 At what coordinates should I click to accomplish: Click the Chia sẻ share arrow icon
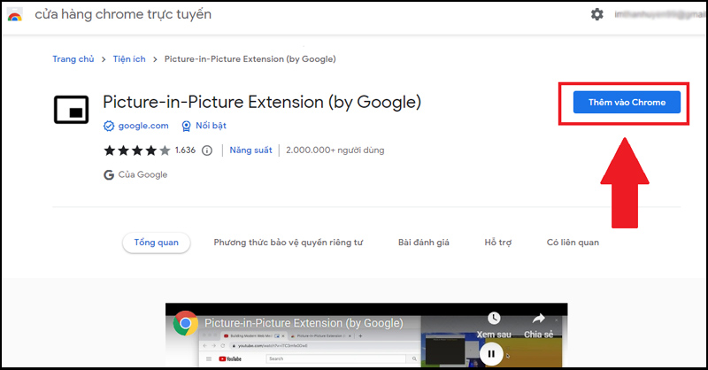click(538, 319)
